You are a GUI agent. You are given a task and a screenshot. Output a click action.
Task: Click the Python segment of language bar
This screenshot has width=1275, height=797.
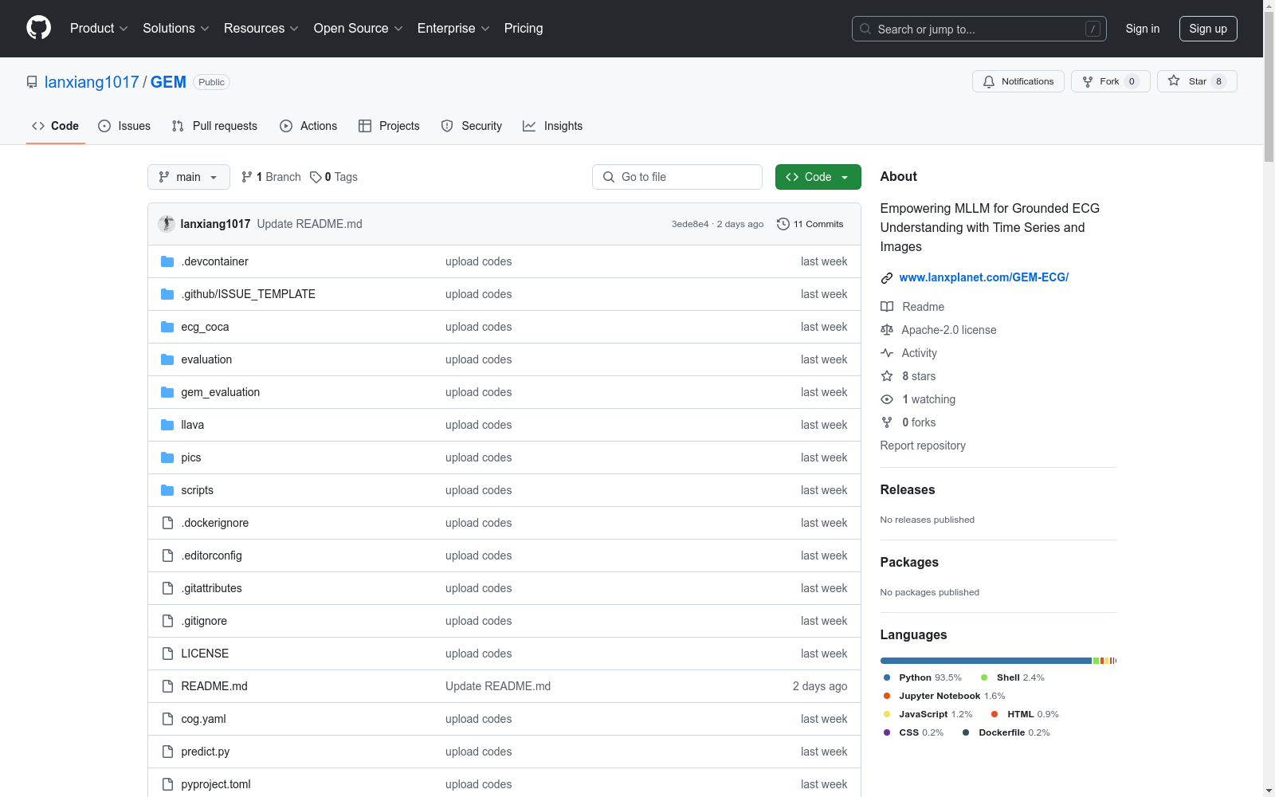pos(986,661)
